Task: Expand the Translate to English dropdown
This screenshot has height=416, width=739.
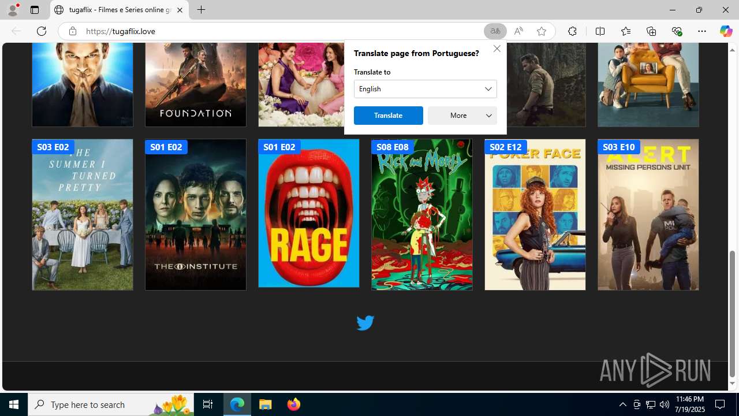Action: [x=426, y=89]
